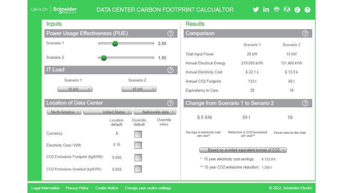Viewport: 343px width, 193px height.
Task: Click the print icon in header
Action: click(x=277, y=9)
